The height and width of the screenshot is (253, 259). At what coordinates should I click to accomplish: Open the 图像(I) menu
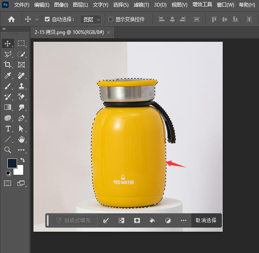[61, 5]
